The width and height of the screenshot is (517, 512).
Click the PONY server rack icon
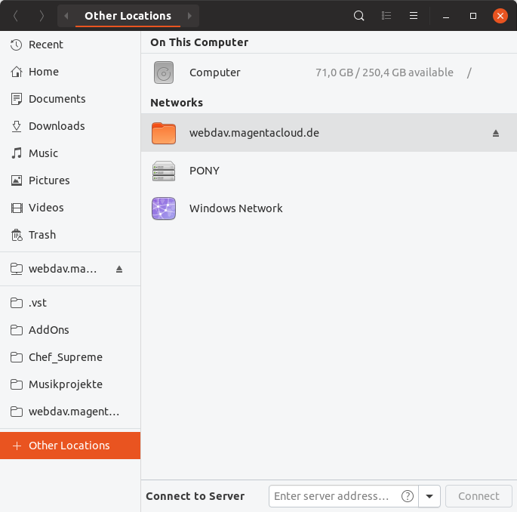pos(164,171)
